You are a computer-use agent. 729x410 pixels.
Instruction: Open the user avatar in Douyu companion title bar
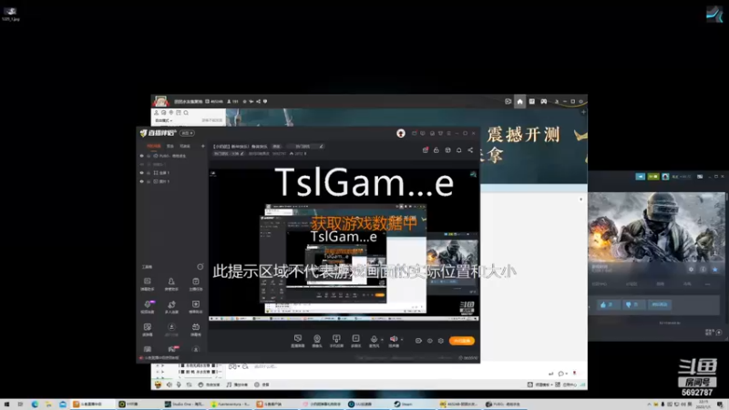401,133
